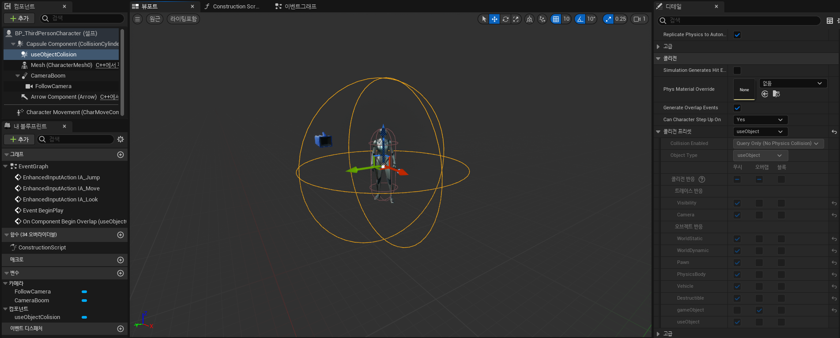The height and width of the screenshot is (338, 840).
Task: Switch to the Construction Script tab
Action: coord(236,6)
